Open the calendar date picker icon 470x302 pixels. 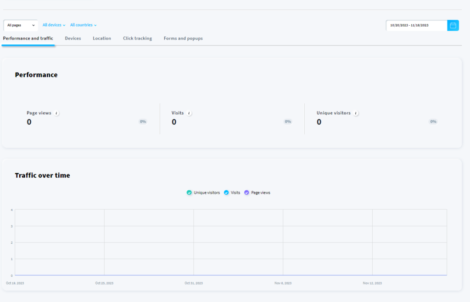(x=453, y=25)
